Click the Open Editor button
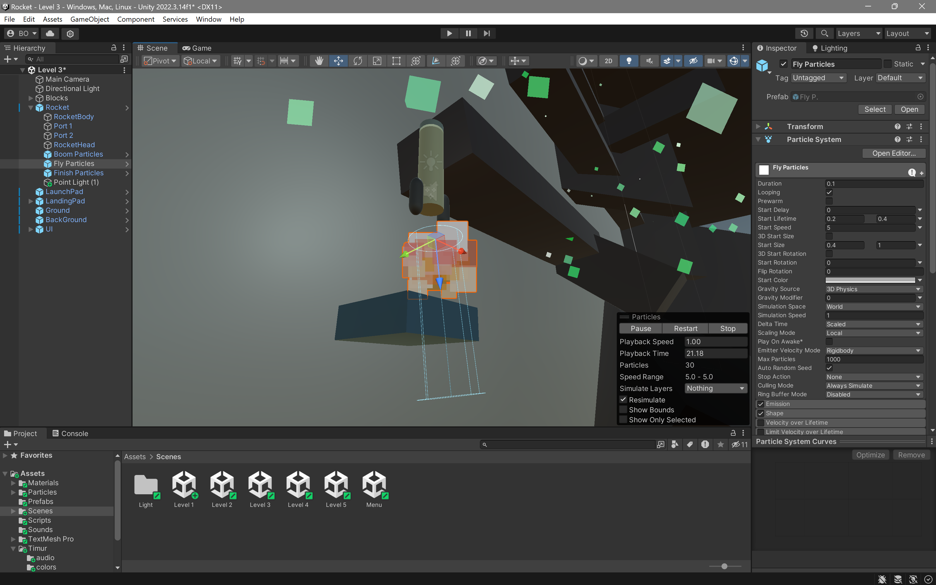The image size is (936, 585). tap(894, 153)
